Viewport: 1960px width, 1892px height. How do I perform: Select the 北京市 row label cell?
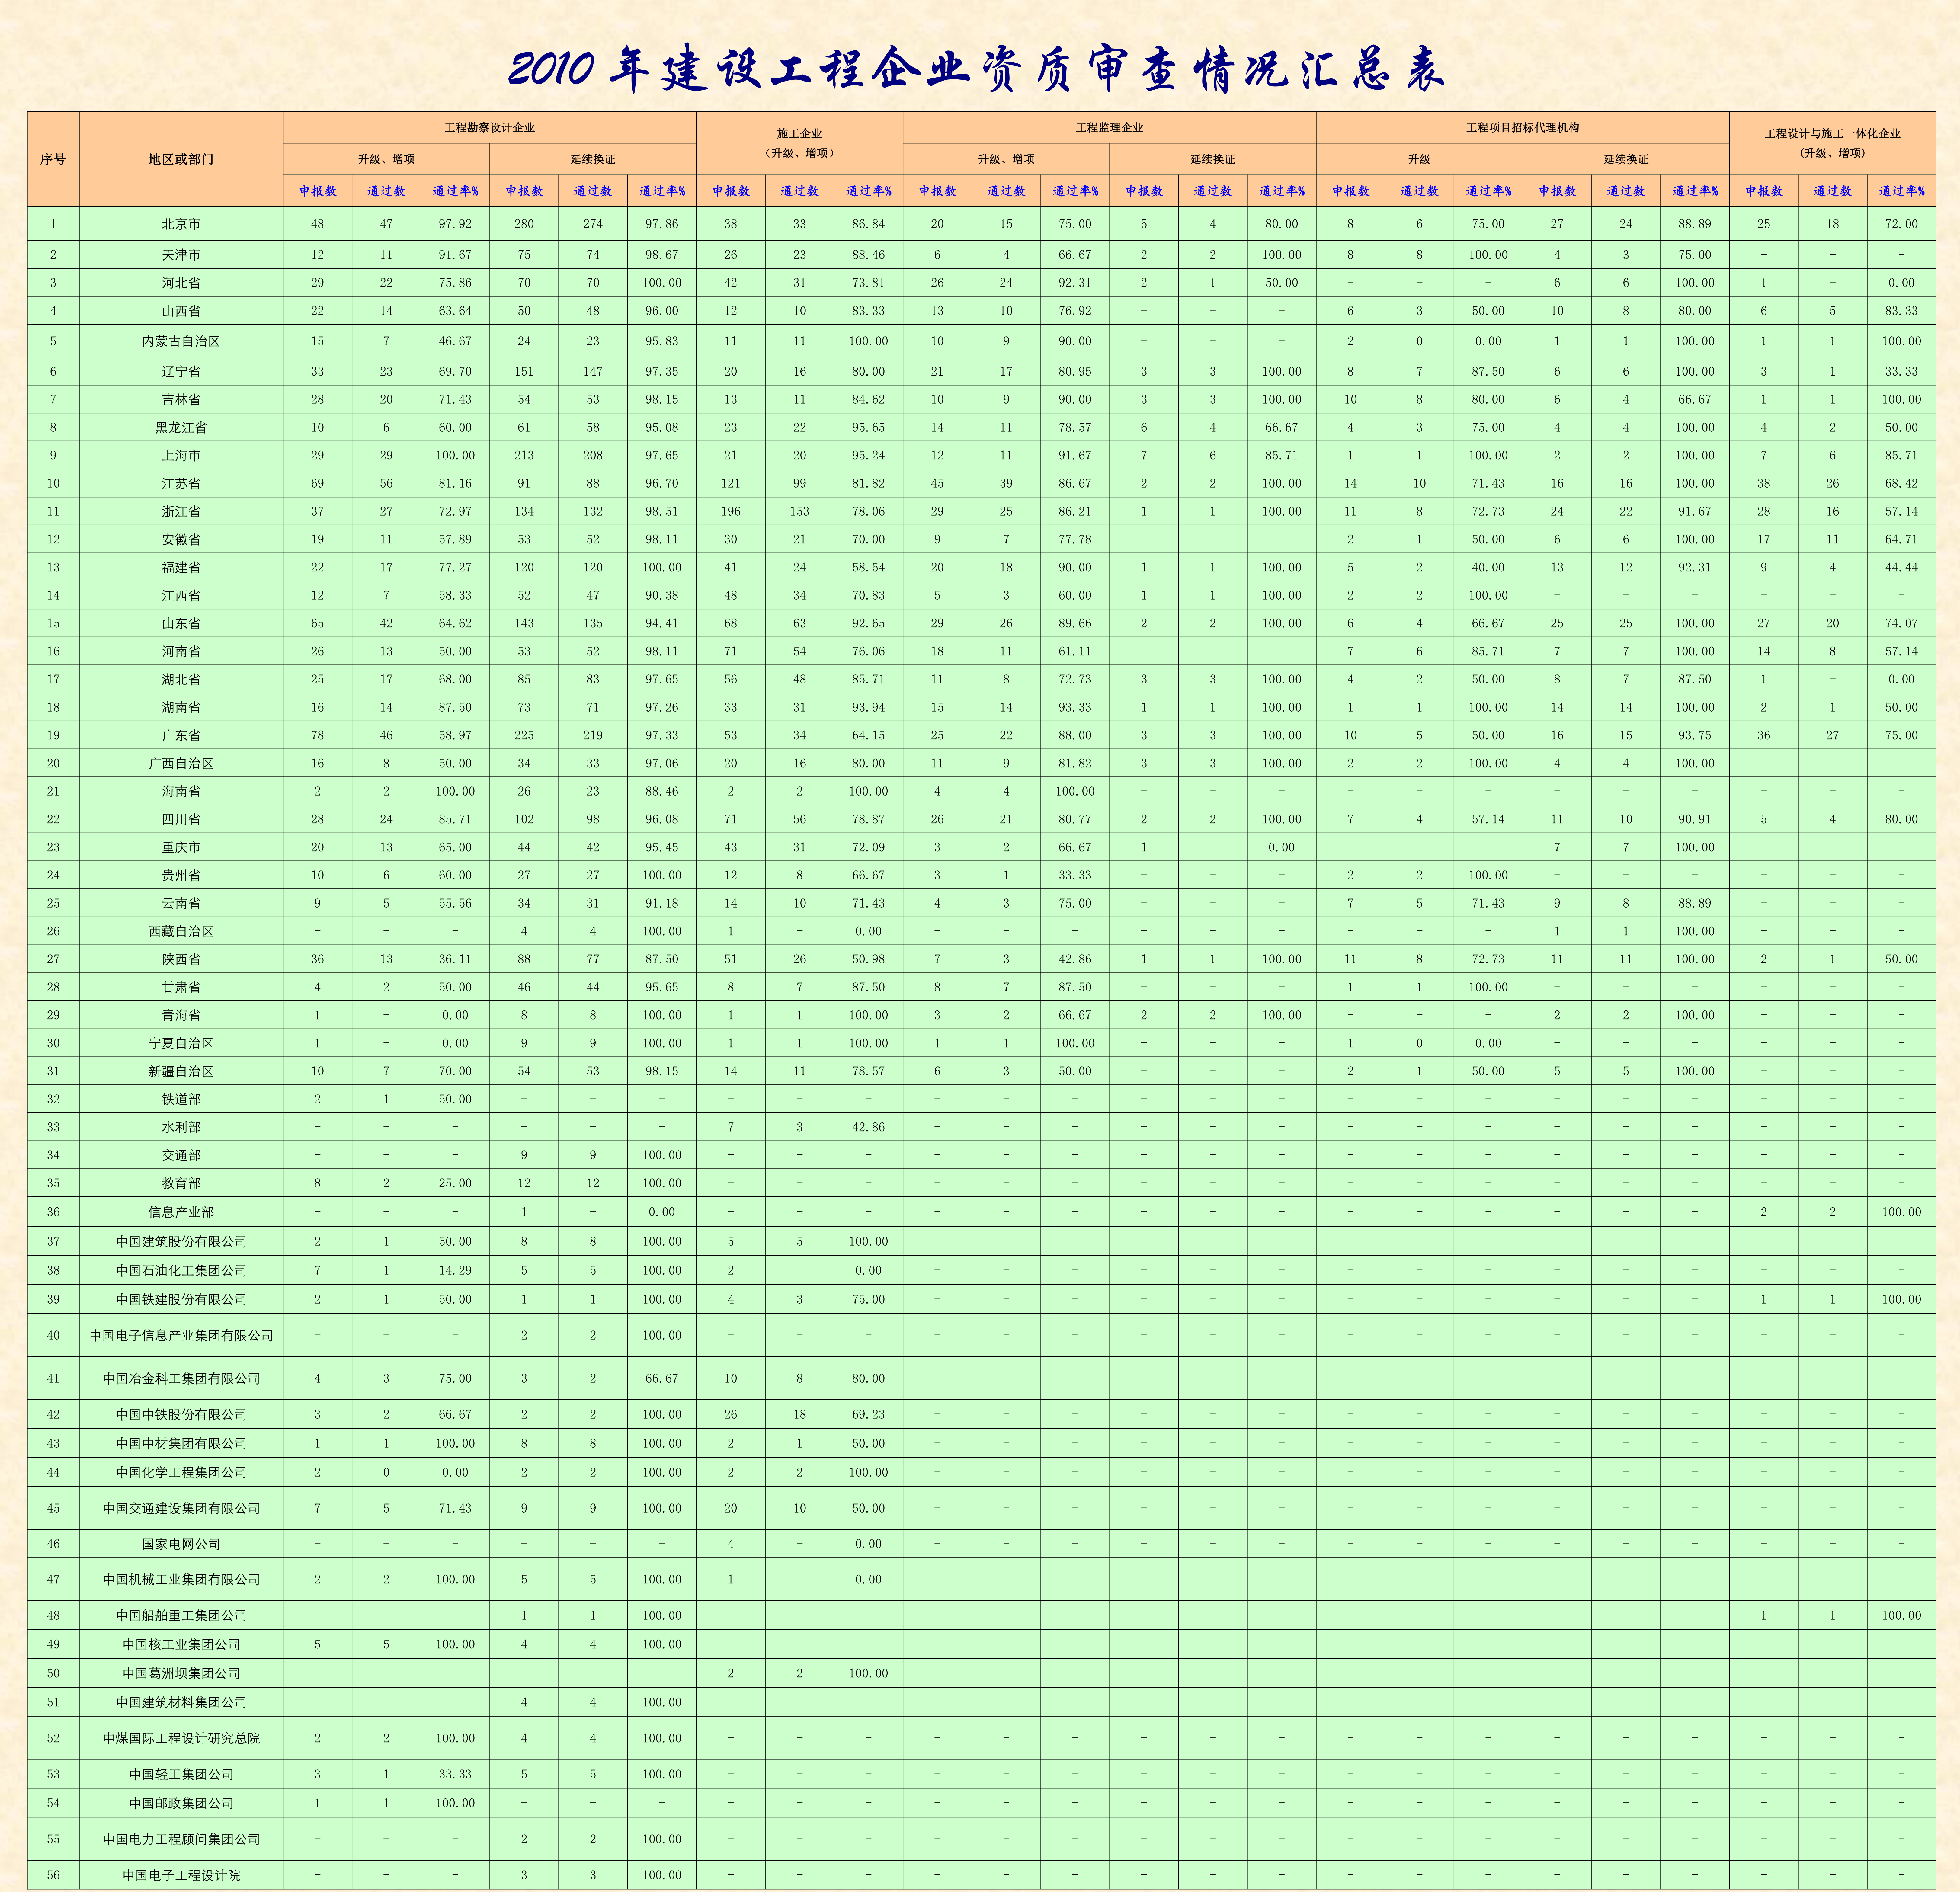[181, 224]
